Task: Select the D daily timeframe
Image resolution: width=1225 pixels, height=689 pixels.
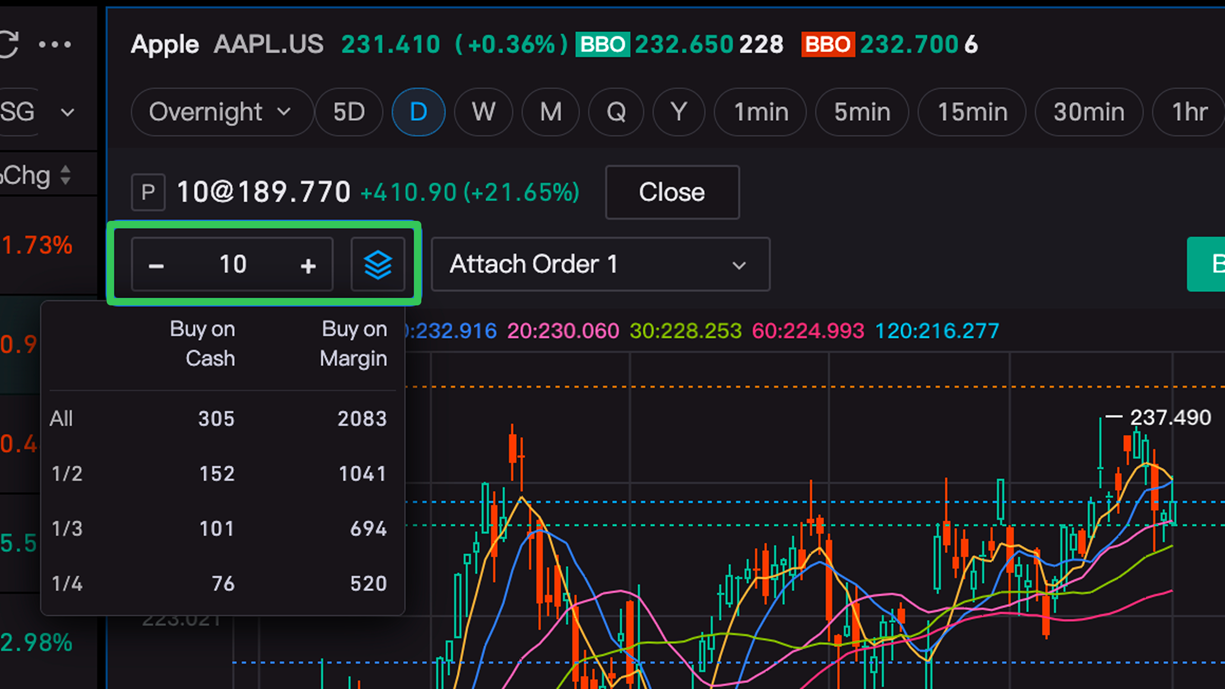Action: (x=418, y=112)
